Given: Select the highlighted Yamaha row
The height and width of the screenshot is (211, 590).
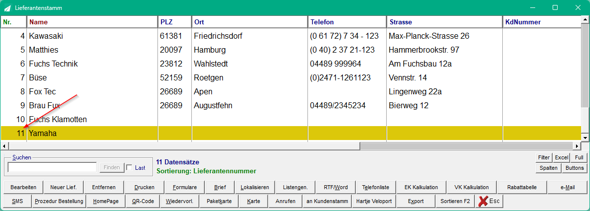Looking at the screenshot, I should click(x=291, y=133).
